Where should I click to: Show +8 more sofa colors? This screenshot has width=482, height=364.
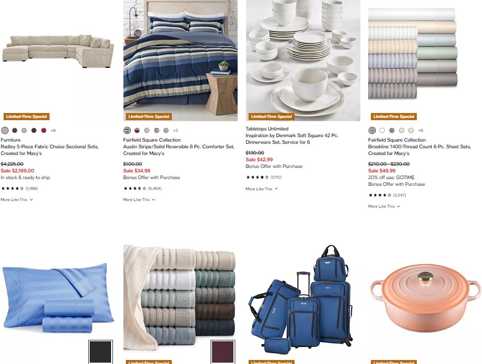point(53,130)
